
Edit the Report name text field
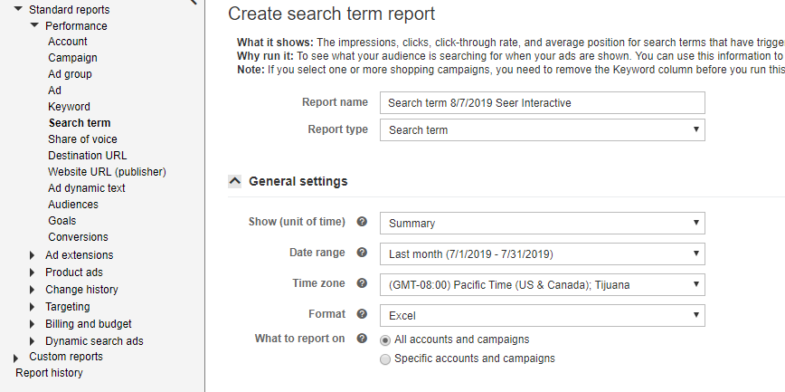pos(543,103)
